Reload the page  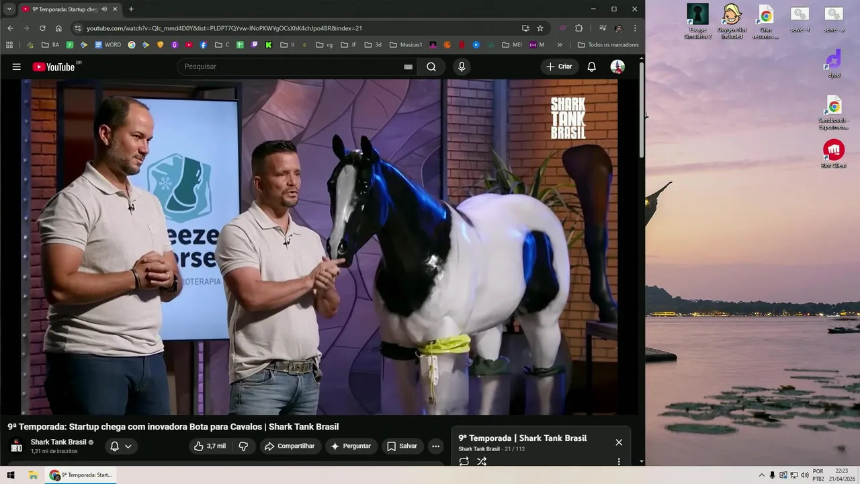[x=42, y=28]
